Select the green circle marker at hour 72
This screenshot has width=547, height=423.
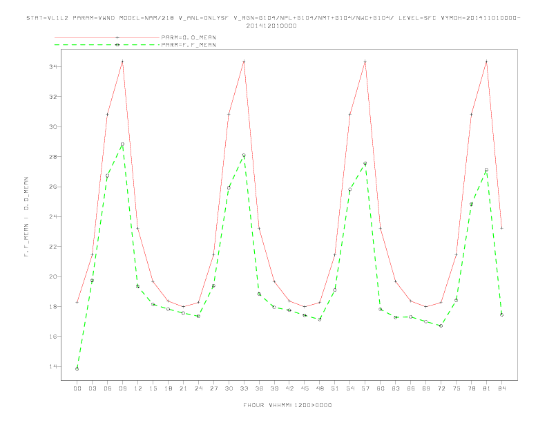tap(441, 326)
